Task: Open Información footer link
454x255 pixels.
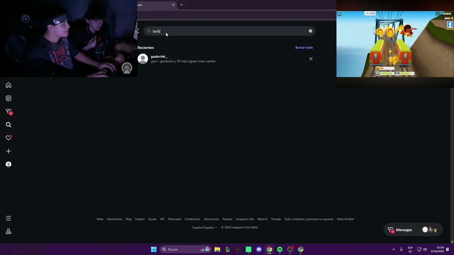Action: [x=114, y=219]
